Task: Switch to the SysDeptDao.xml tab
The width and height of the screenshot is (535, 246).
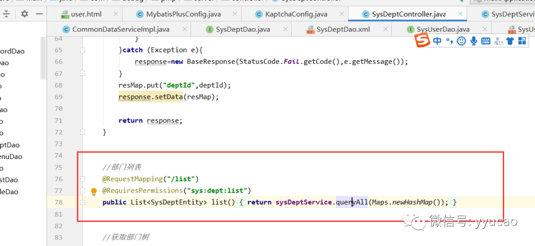Action: point(343,30)
